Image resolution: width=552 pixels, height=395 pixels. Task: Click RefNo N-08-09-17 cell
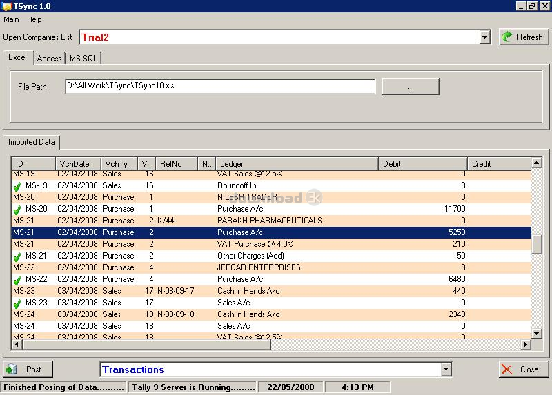(x=176, y=291)
